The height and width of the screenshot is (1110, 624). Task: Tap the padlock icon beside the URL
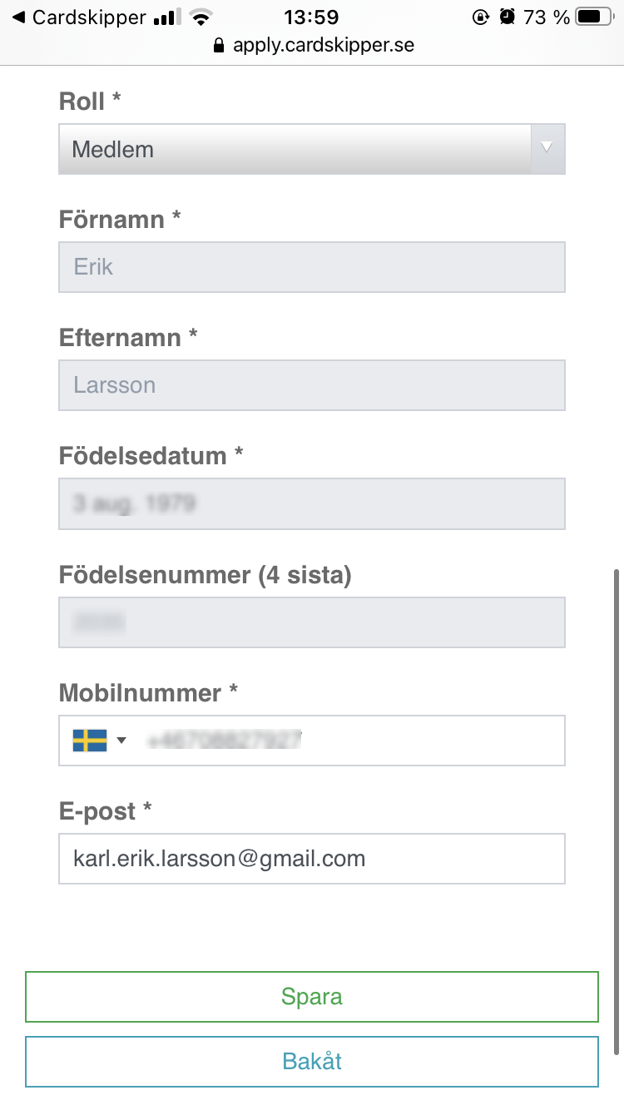(220, 45)
